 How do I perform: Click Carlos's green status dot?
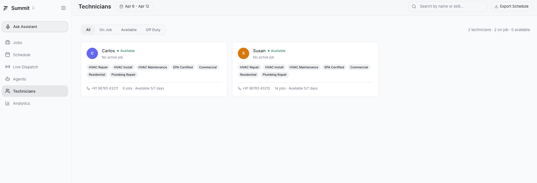[118, 51]
